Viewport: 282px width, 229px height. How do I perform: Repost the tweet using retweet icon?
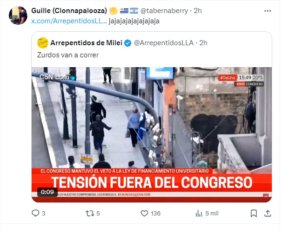pos(90,213)
